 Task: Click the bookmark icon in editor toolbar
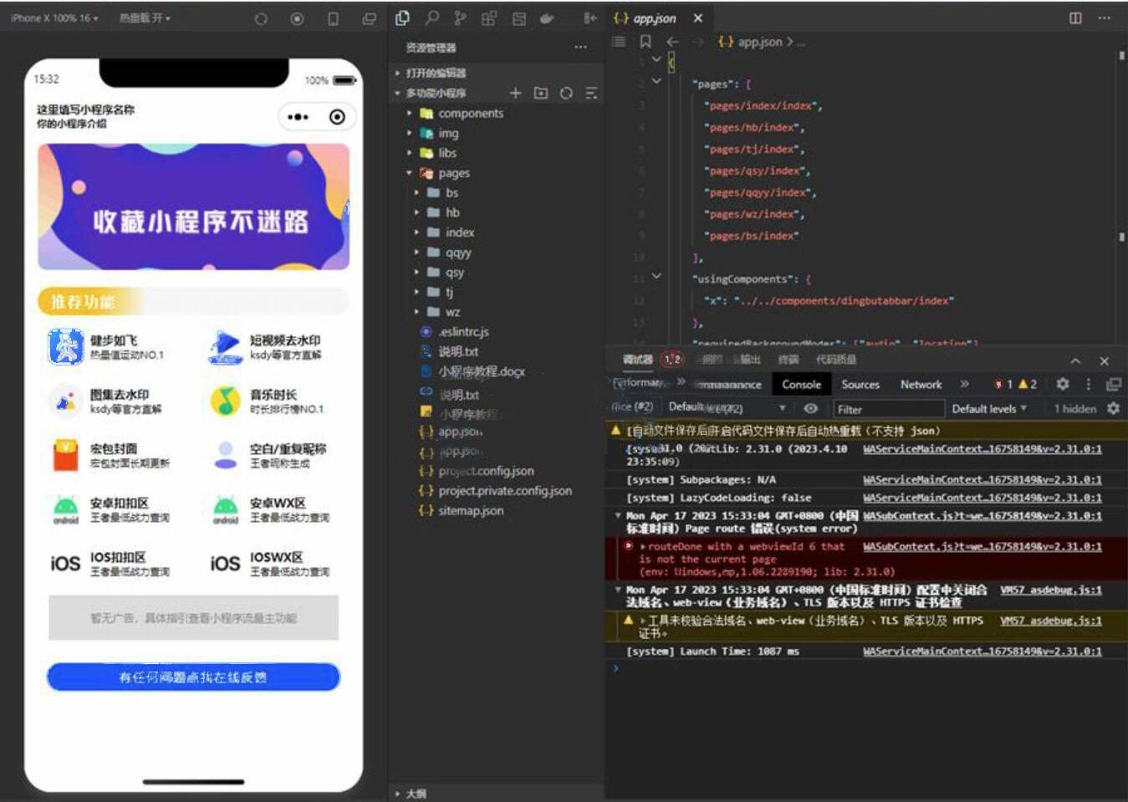pos(646,41)
